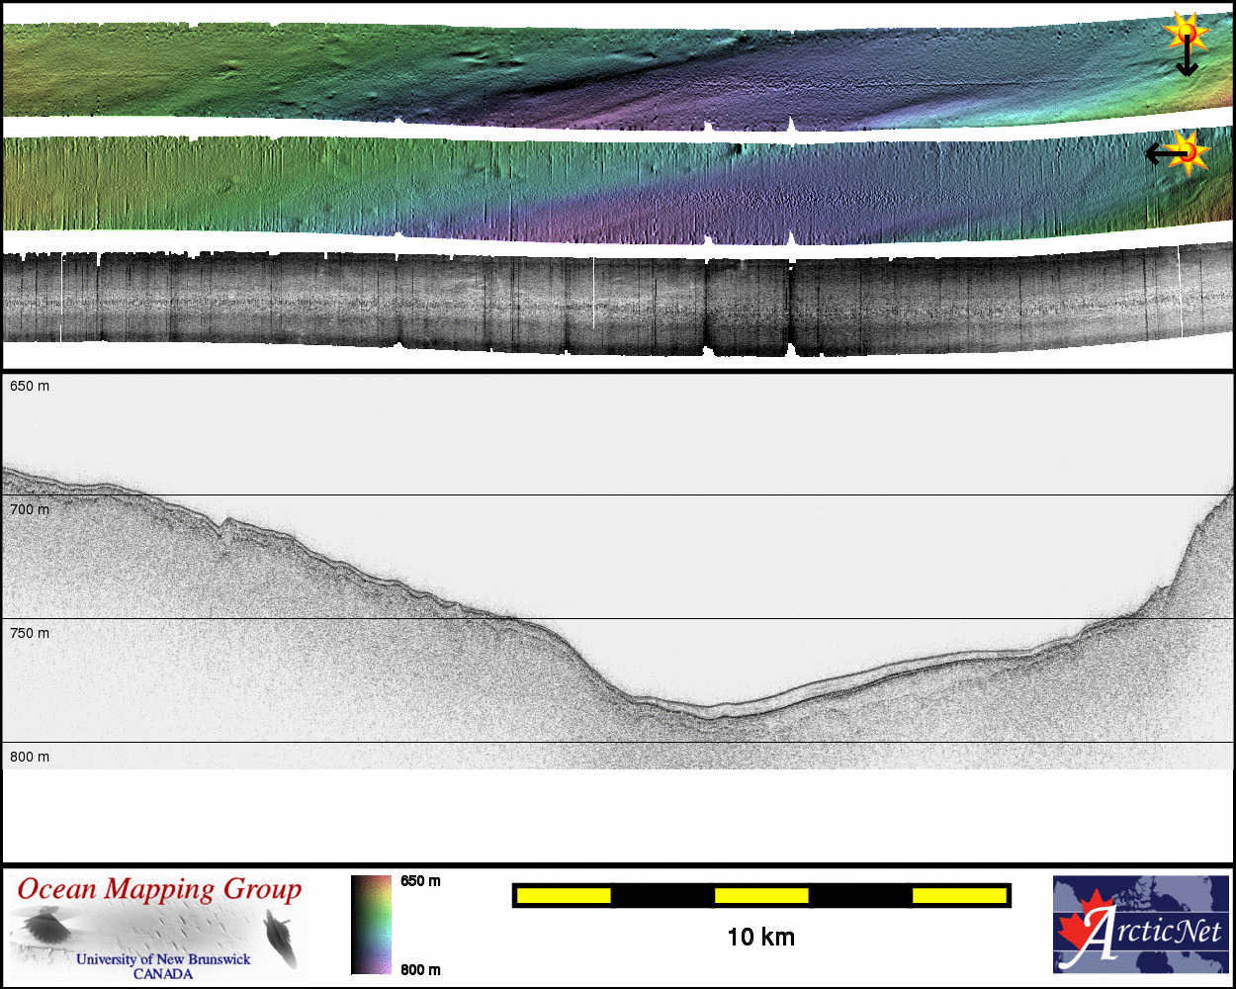Click the ArcticNet logo
1236x989 pixels.
pos(1140,924)
